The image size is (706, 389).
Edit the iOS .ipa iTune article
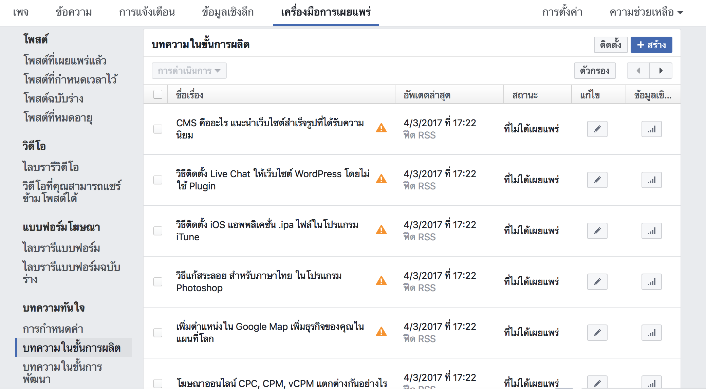point(597,231)
